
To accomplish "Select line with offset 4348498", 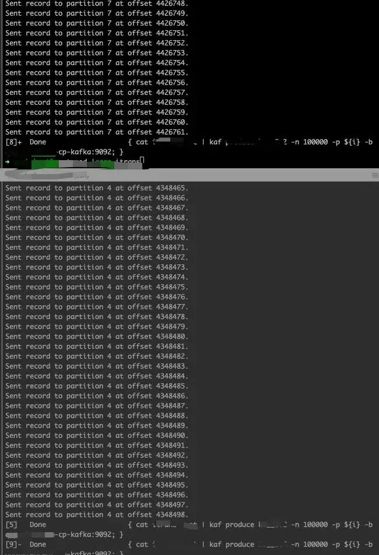I will (x=97, y=515).
